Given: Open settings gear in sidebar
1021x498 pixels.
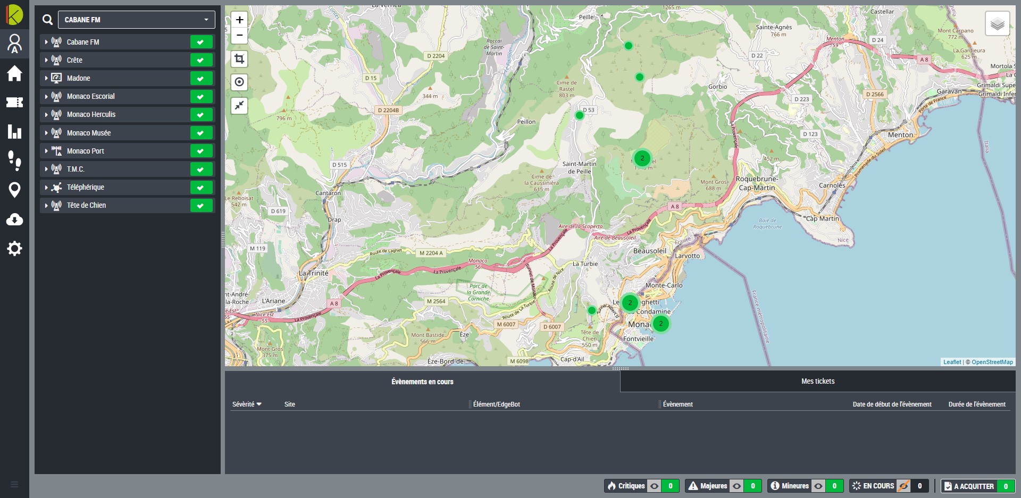Looking at the screenshot, I should (14, 248).
